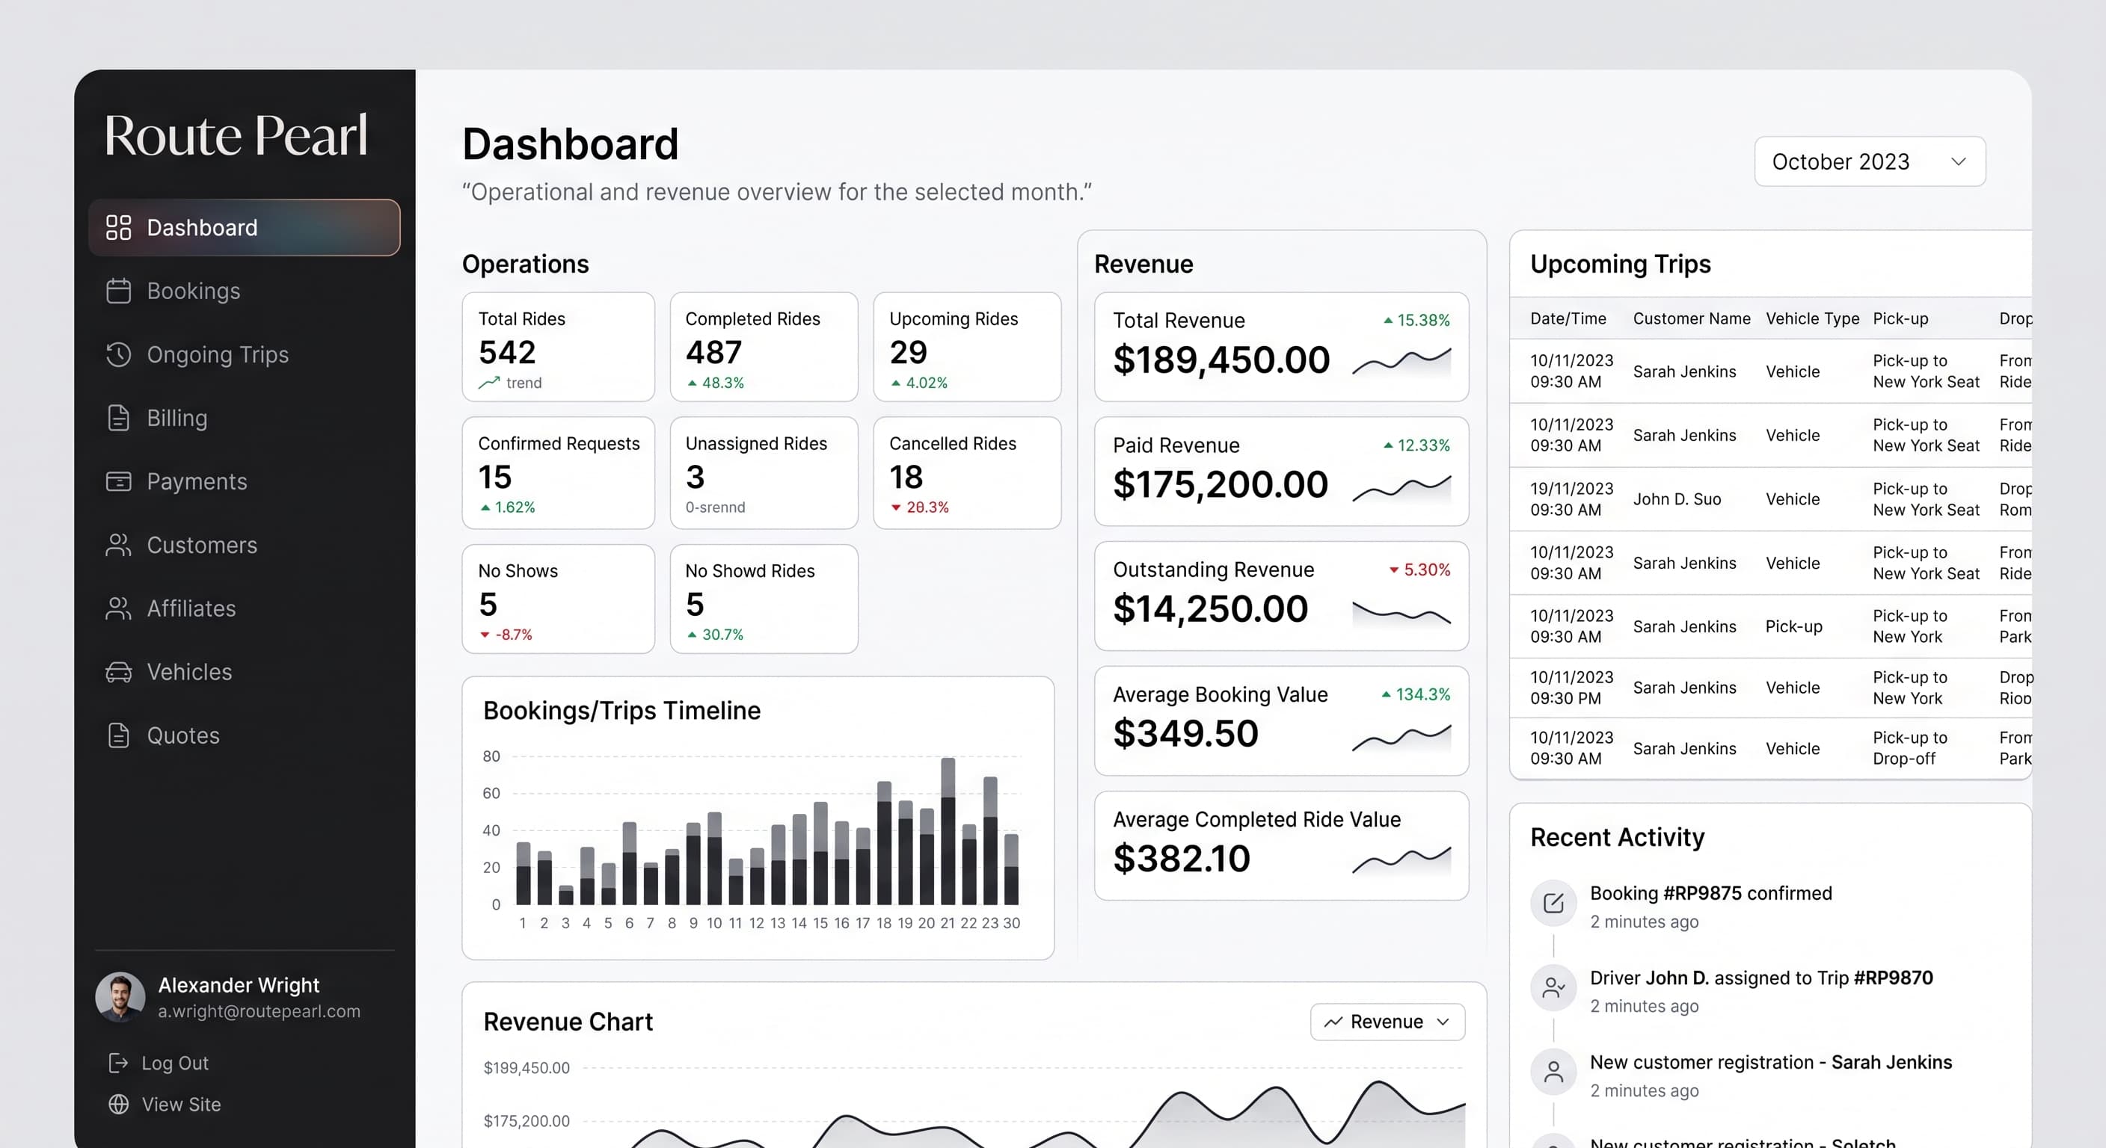The image size is (2106, 1148).
Task: Click the Completed Rides card
Action: (764, 347)
